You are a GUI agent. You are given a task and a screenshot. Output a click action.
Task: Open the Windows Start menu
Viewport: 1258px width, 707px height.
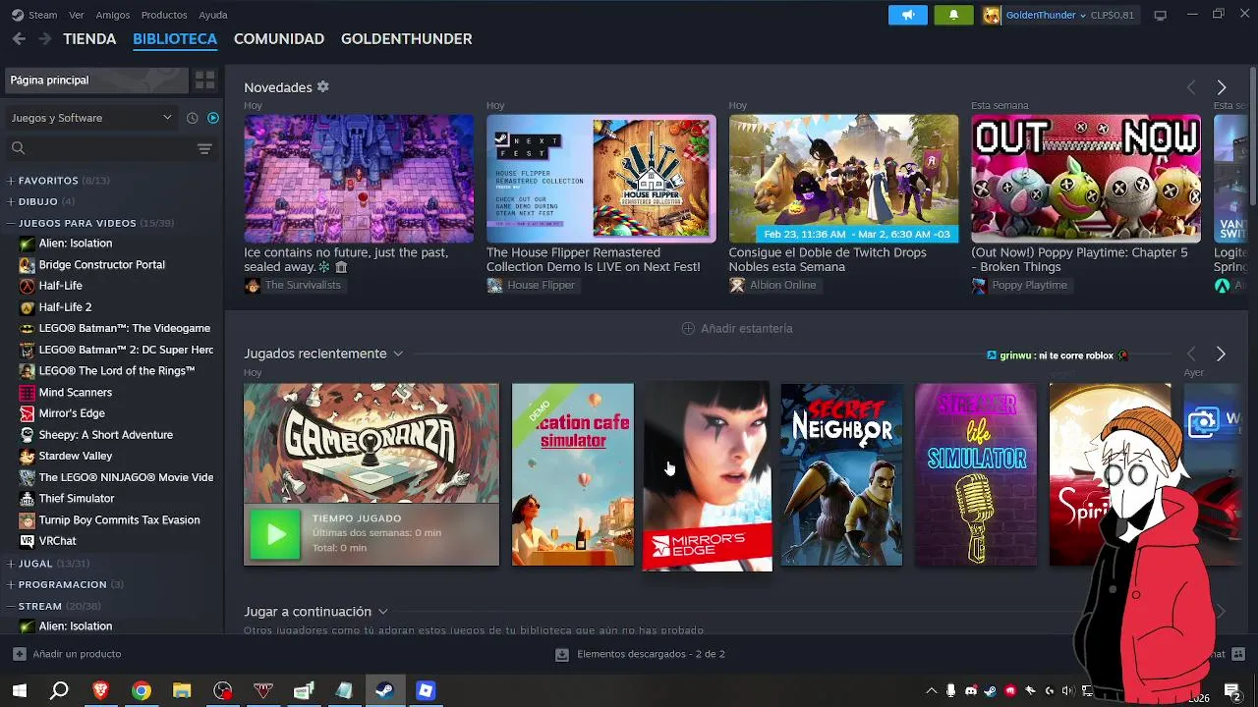click(x=19, y=690)
